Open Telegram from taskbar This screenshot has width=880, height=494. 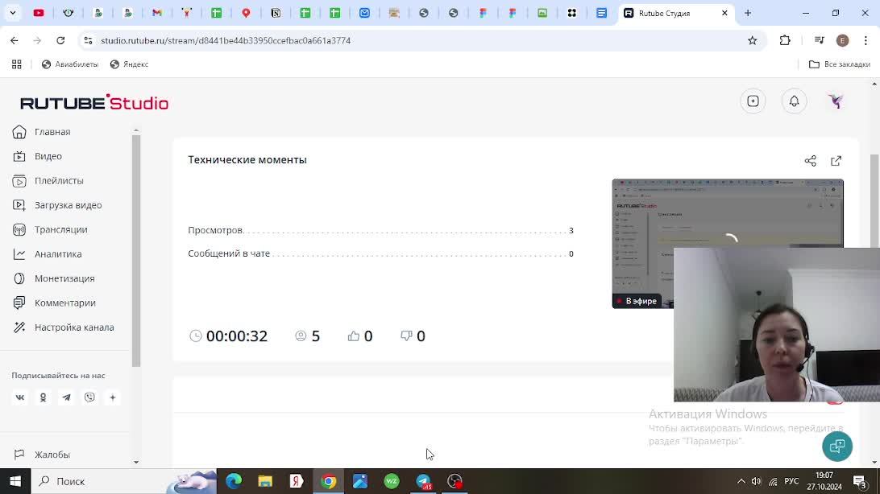[x=423, y=481]
